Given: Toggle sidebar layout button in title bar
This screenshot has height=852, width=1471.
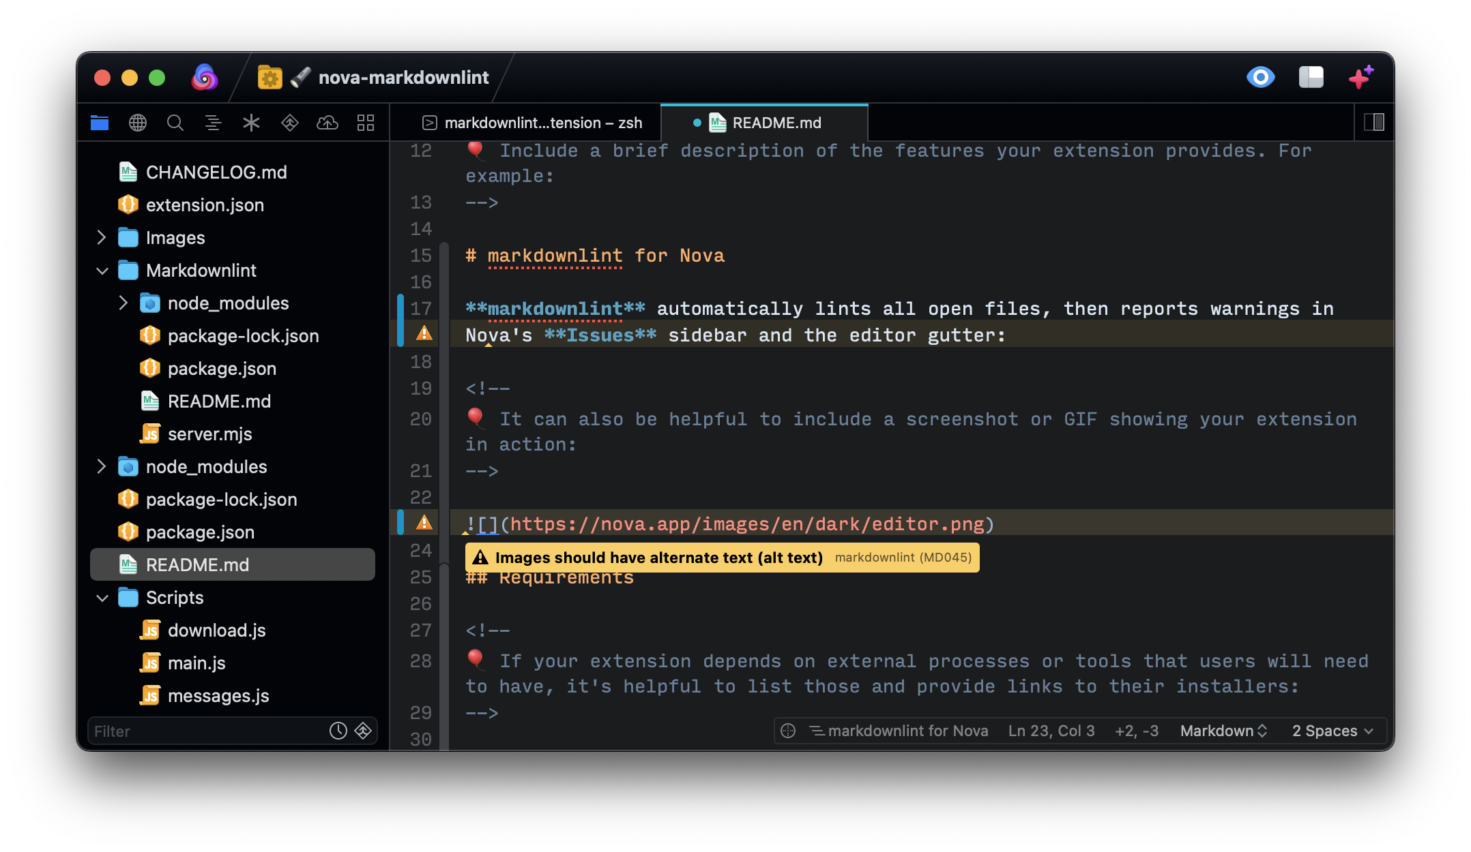Looking at the screenshot, I should tap(1311, 77).
